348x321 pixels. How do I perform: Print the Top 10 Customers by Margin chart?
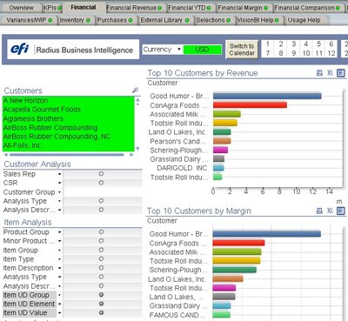[x=319, y=211]
